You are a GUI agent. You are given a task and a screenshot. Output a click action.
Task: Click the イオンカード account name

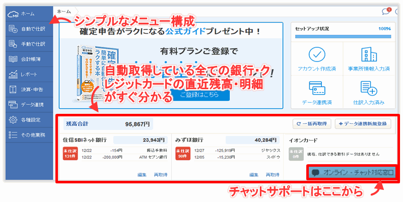[x=303, y=141]
